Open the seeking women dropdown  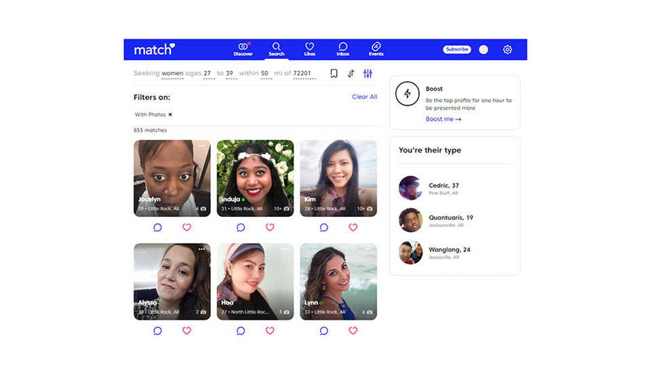point(172,73)
